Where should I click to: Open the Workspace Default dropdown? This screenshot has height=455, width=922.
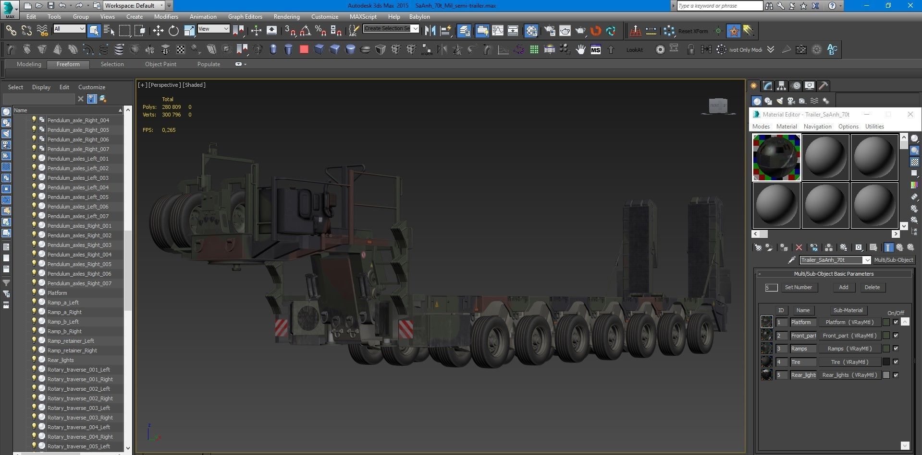coord(134,6)
